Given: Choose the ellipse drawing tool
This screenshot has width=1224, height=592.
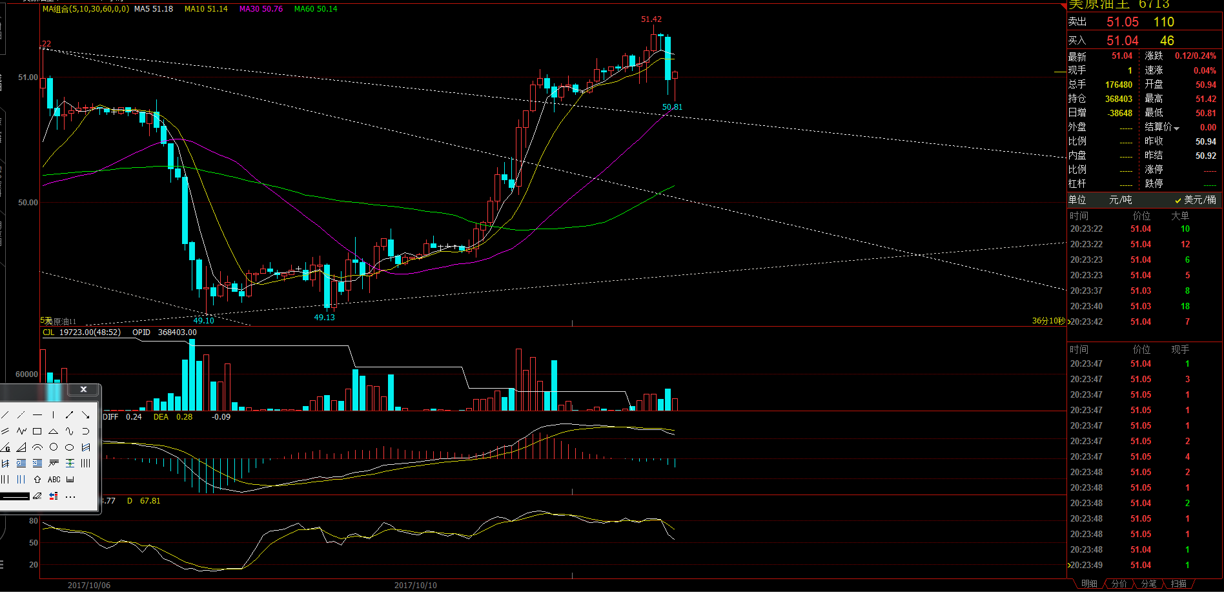Looking at the screenshot, I should 70,447.
